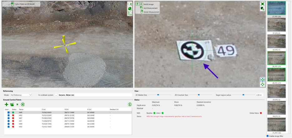292x138 pixels.
Task: Adjust the 3D Marker Size slider
Action: (x=158, y=94)
